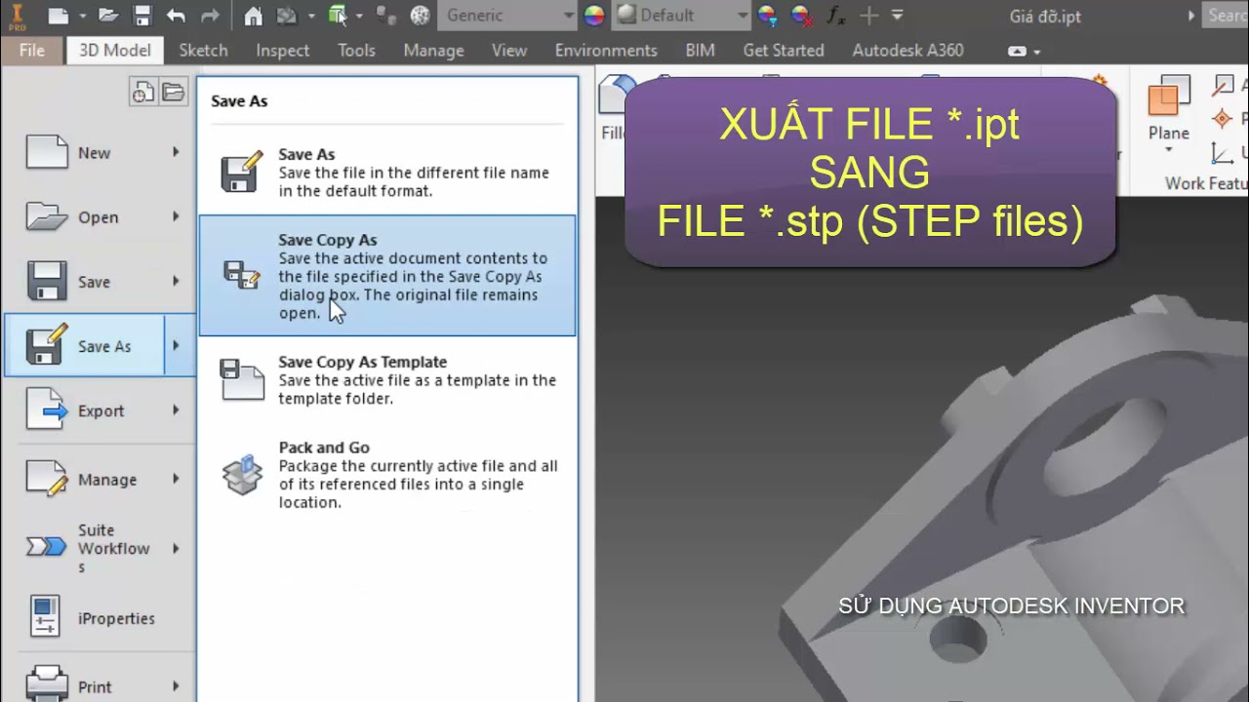The width and height of the screenshot is (1249, 702).
Task: Switch to the Get Started tab
Action: pyautogui.click(x=784, y=50)
